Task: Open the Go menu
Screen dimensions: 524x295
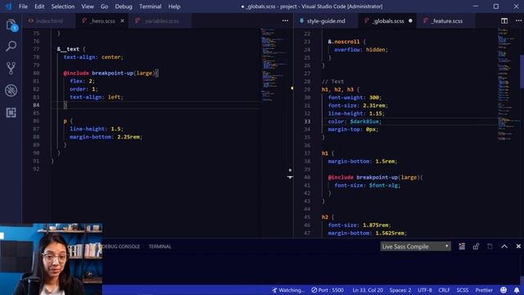Action: [104, 7]
